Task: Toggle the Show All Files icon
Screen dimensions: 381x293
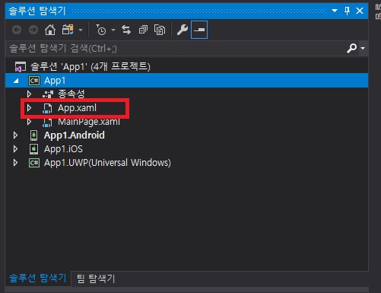Action: tap(160, 30)
